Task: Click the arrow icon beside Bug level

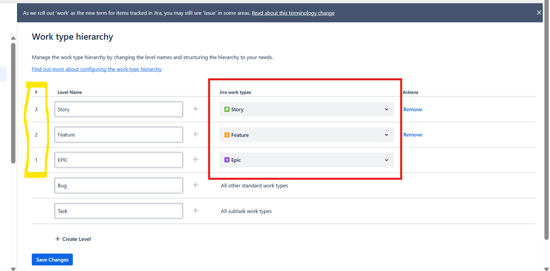Action: 197,185
